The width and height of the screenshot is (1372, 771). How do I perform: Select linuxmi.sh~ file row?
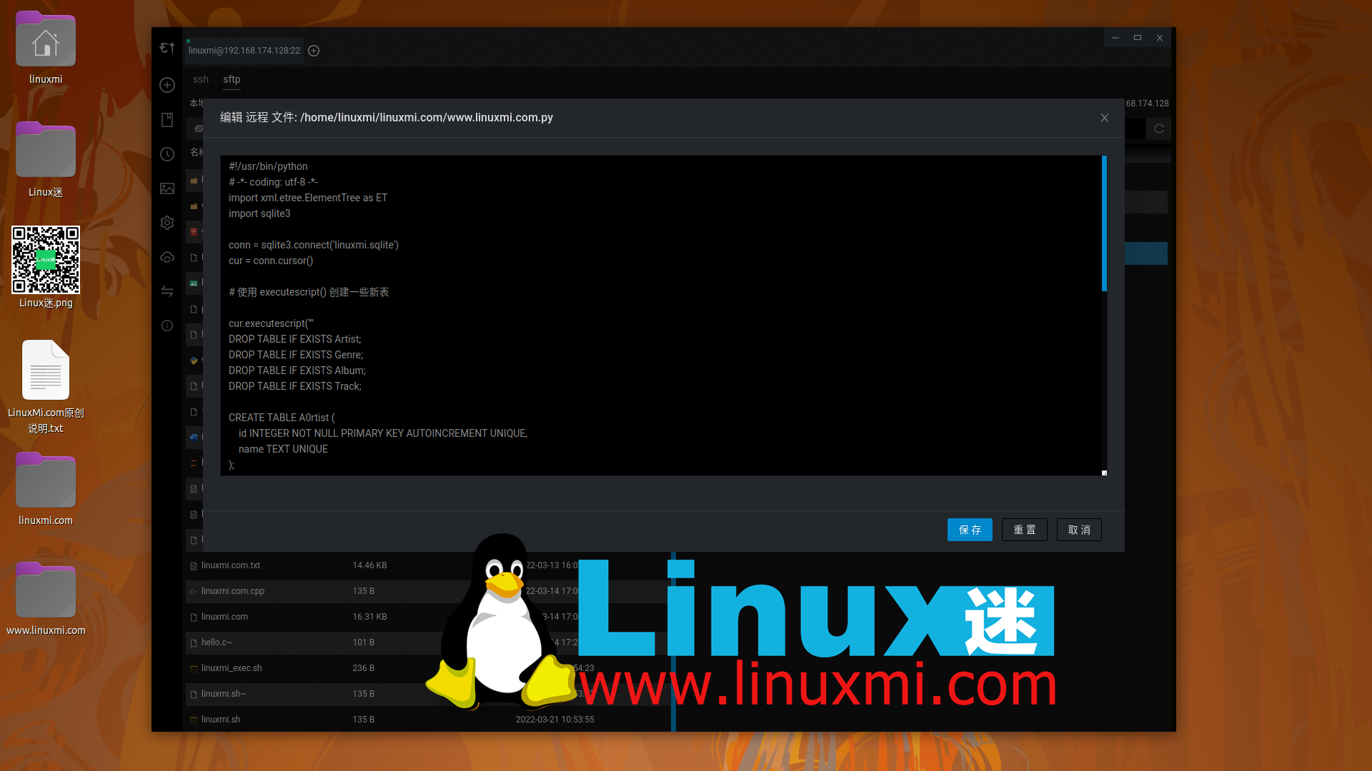tap(429, 694)
